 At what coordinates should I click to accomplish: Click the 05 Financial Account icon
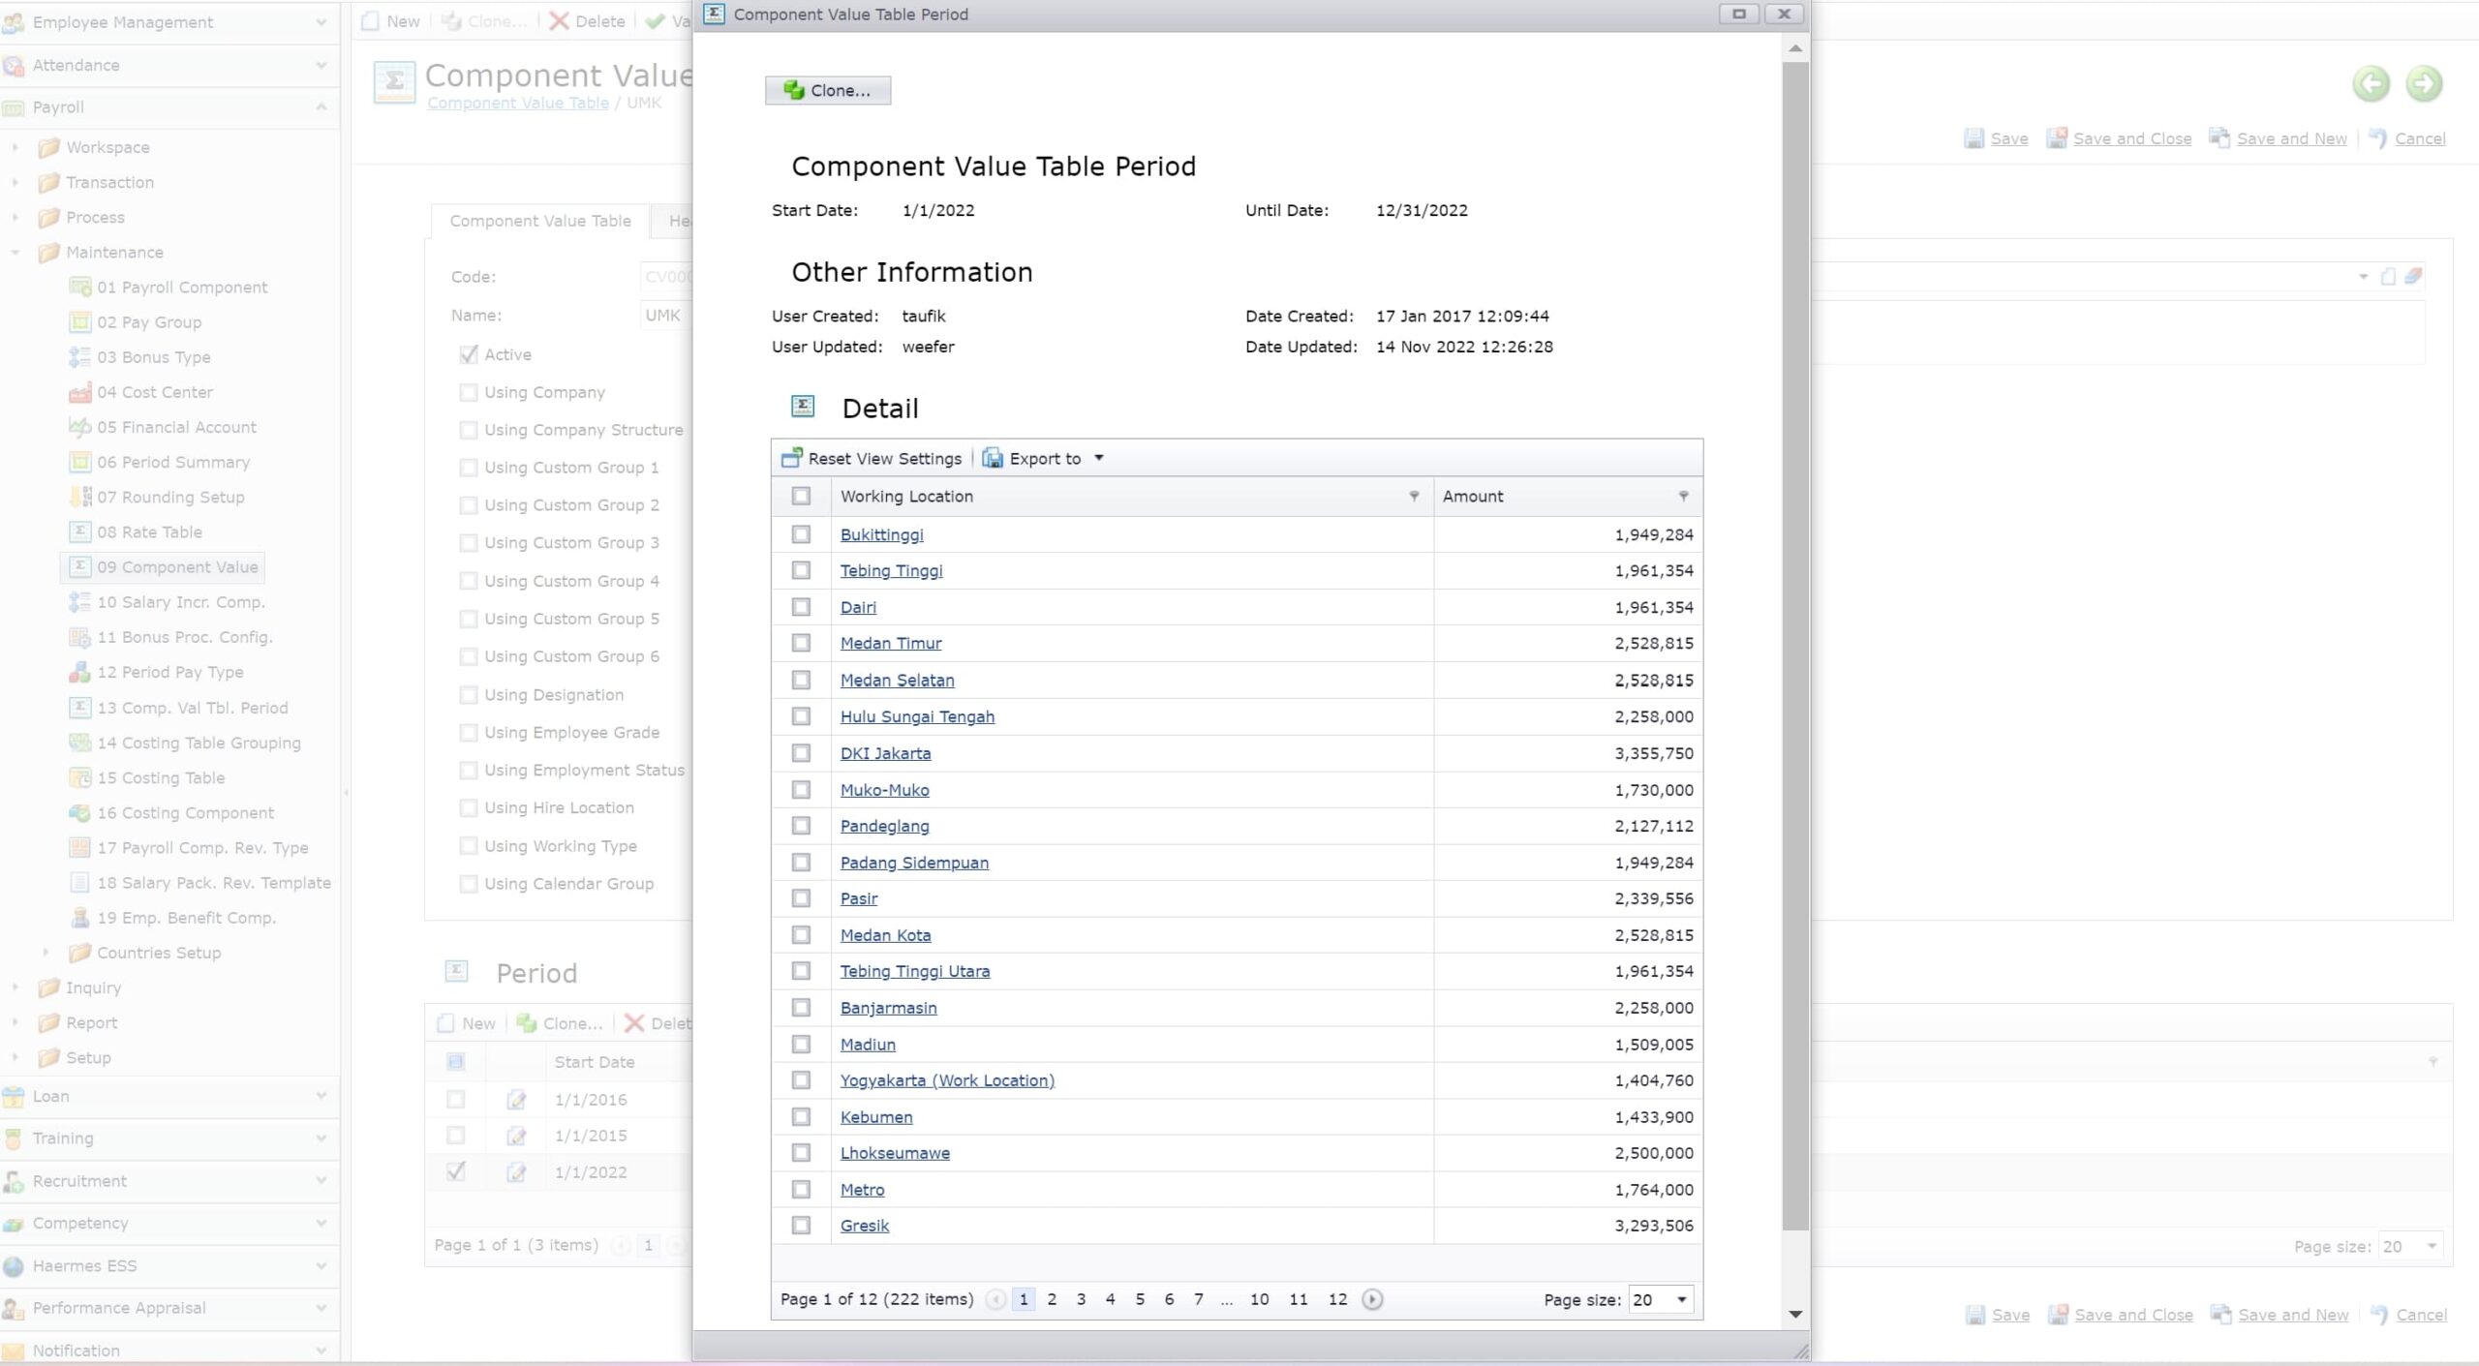[80, 427]
